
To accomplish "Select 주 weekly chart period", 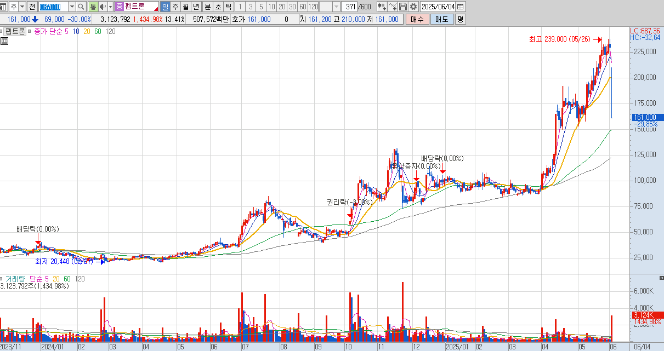I will pos(175,7).
